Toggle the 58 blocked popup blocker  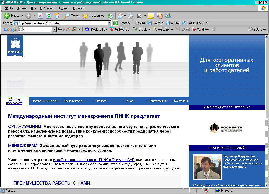pos(120,29)
